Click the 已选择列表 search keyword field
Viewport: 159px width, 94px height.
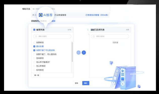110,36
